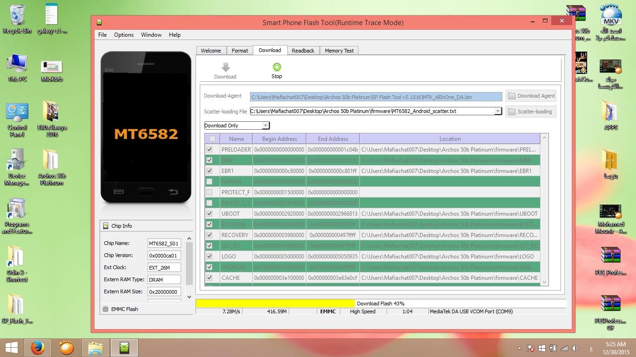Toggle the UBOOT row checkbox
The width and height of the screenshot is (636, 357).
click(x=210, y=213)
